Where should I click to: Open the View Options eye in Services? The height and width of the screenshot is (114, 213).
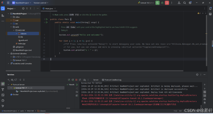pyautogui.click(x=12, y=80)
